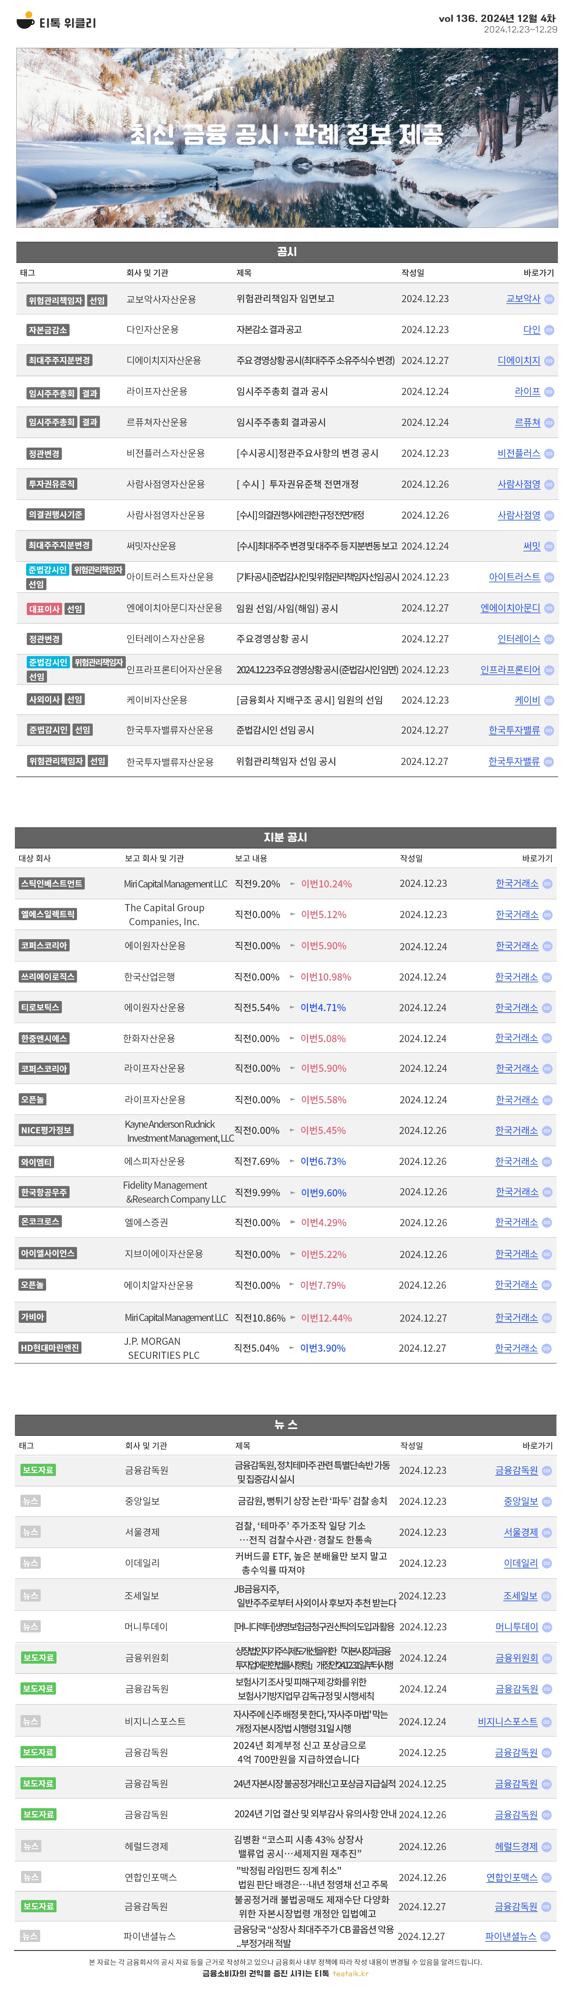Open 한국거래소 link in 와이엠티 row

[517, 1162]
